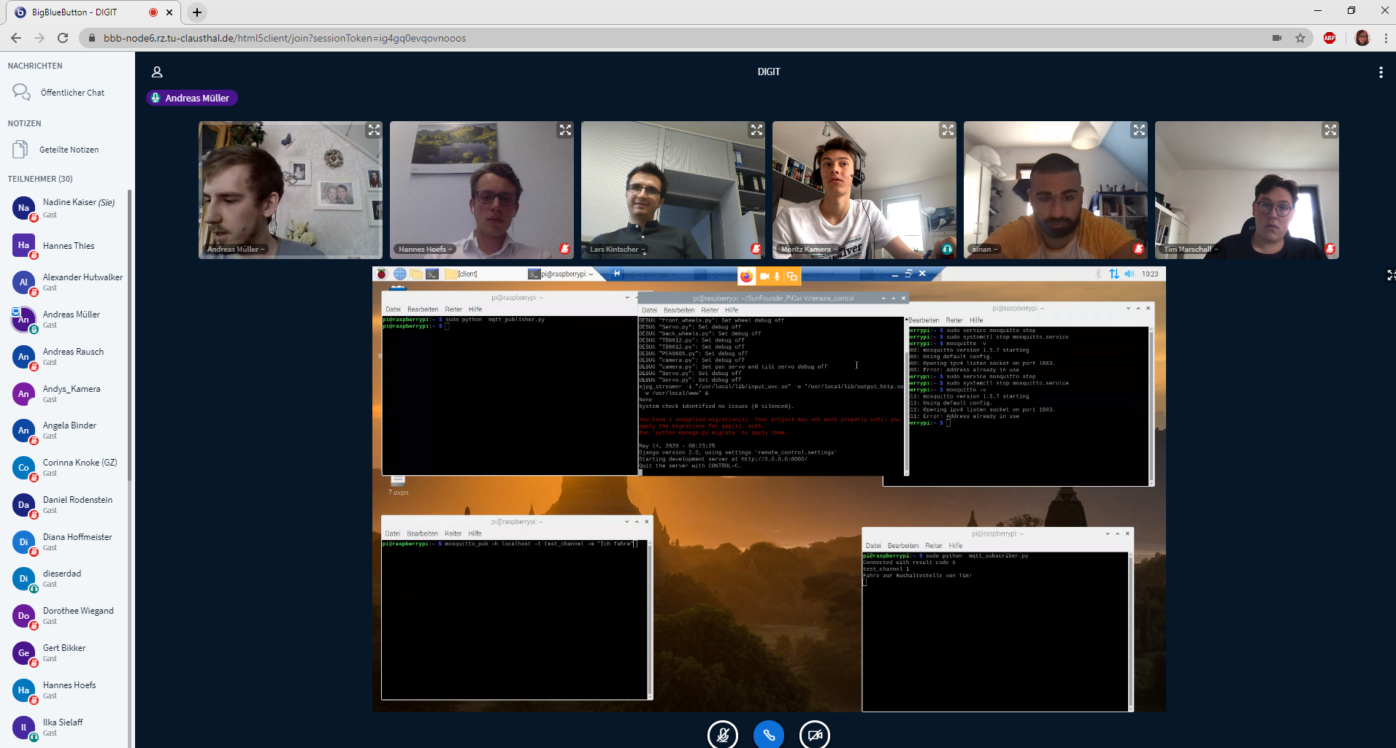Open a new browser tab
Screen dimensions: 1396x748
(197, 12)
